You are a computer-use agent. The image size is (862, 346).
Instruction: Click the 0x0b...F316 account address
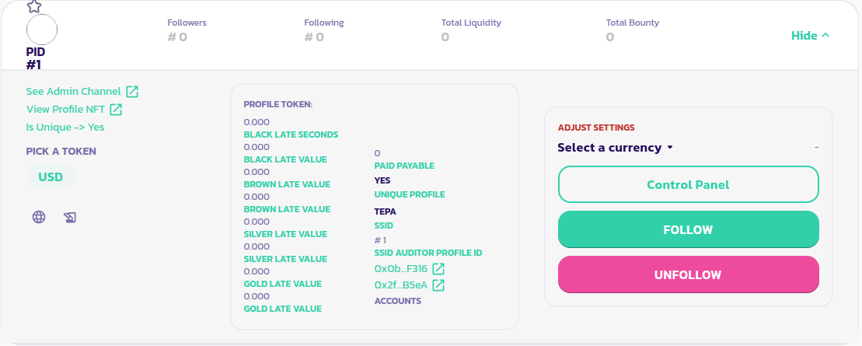400,269
